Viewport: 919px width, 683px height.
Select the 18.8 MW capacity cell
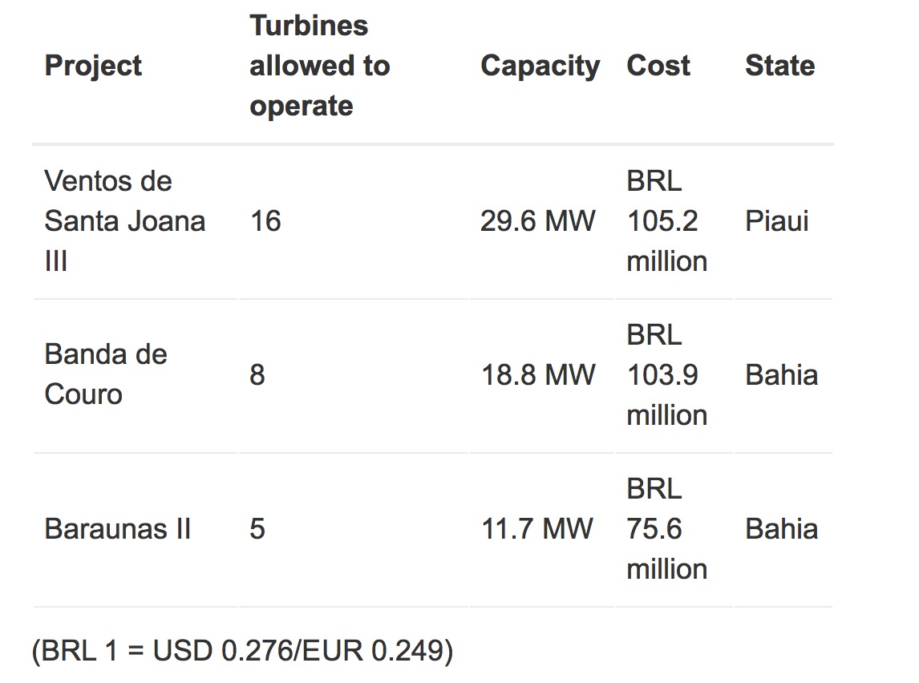537,375
